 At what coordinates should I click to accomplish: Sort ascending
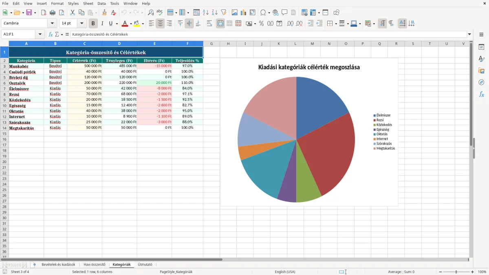[x=206, y=13]
